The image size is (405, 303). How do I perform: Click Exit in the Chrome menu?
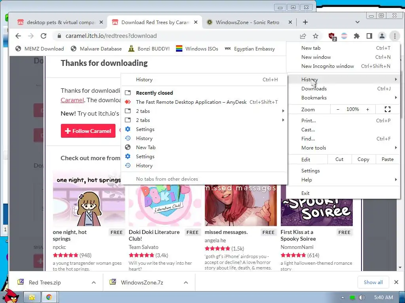[343, 193]
